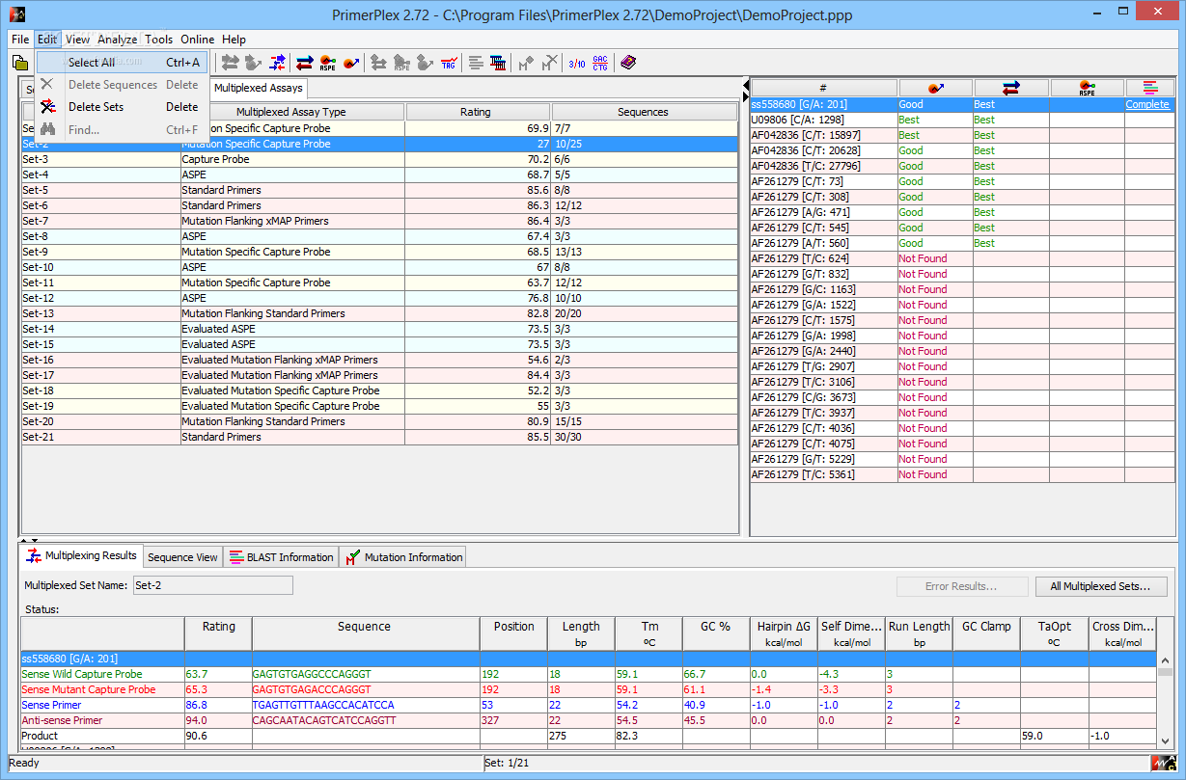Click the Hairpin ΔG column header
The width and height of the screenshot is (1186, 780).
tap(784, 633)
